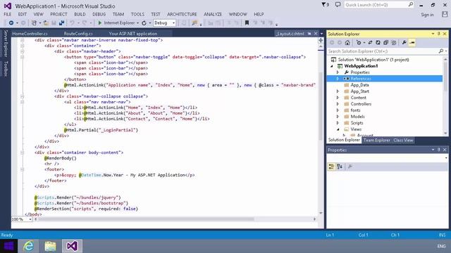Switch to the Your ASP.NET application tab
451x253 pixels.
pyautogui.click(x=133, y=34)
